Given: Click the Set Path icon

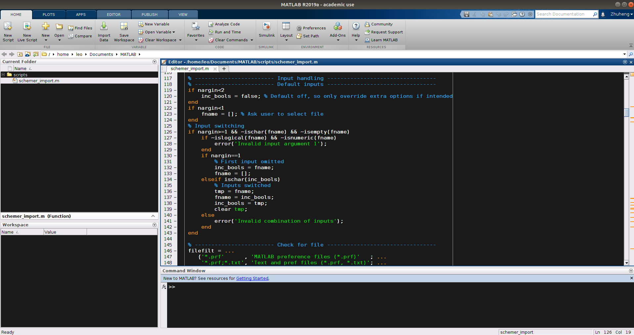Looking at the screenshot, I should tap(299, 36).
